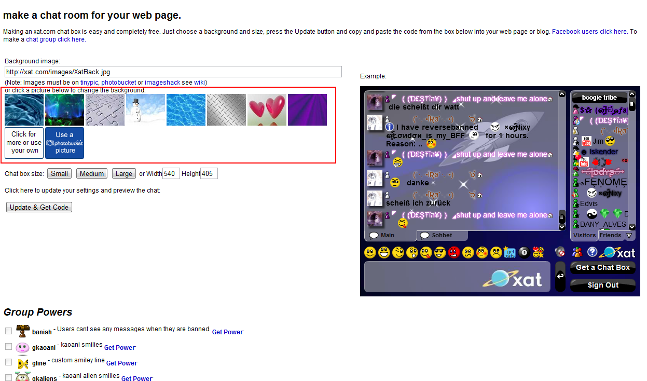647x381 pixels.
Task: Enable the gline custom smiley power
Action: point(8,361)
